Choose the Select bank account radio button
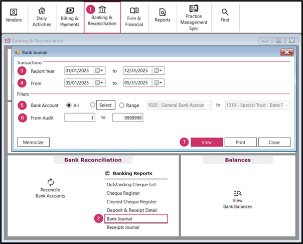The height and width of the screenshot is (244, 303). coord(93,105)
